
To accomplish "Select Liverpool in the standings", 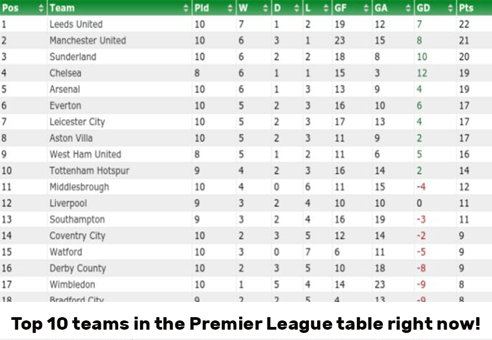I will (68, 203).
